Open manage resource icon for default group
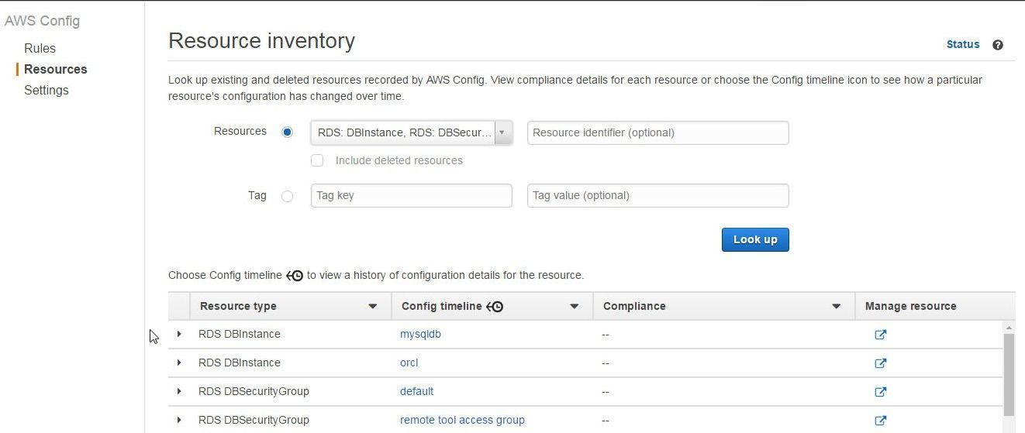The width and height of the screenshot is (1025, 433). click(x=881, y=392)
